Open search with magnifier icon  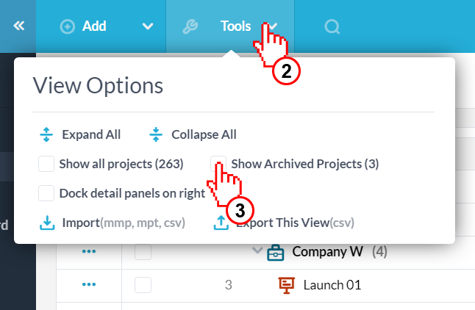click(332, 26)
